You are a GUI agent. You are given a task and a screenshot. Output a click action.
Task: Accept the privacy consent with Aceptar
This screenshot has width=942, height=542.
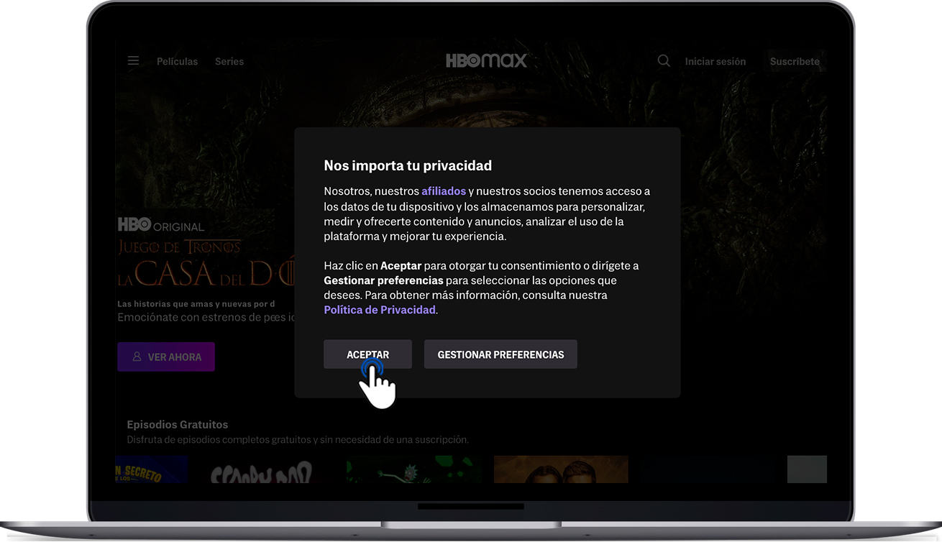tap(367, 354)
